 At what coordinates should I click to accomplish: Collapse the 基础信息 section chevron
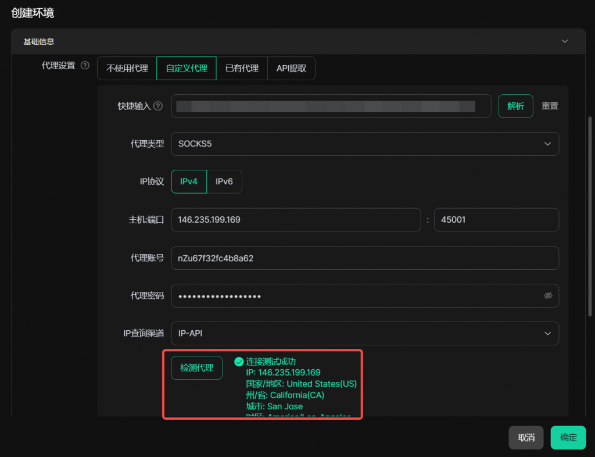tap(564, 41)
